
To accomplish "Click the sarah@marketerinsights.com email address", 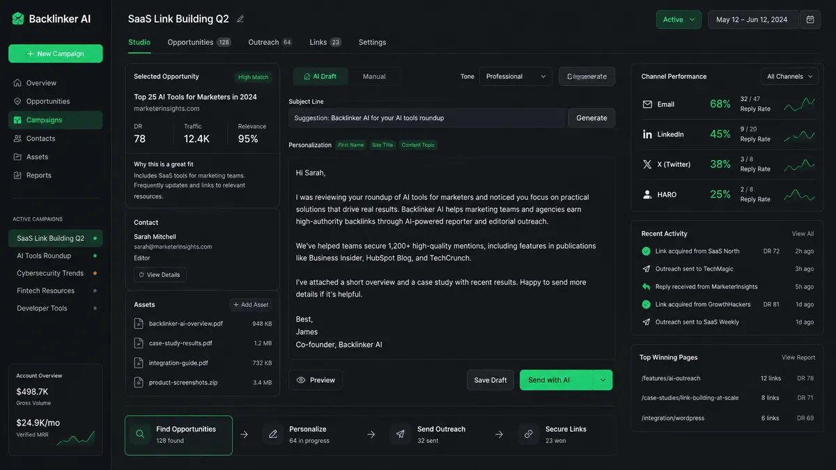I will pyautogui.click(x=173, y=246).
